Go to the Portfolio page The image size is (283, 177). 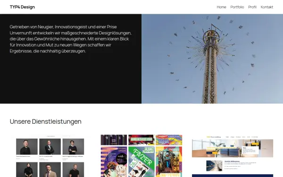click(237, 7)
